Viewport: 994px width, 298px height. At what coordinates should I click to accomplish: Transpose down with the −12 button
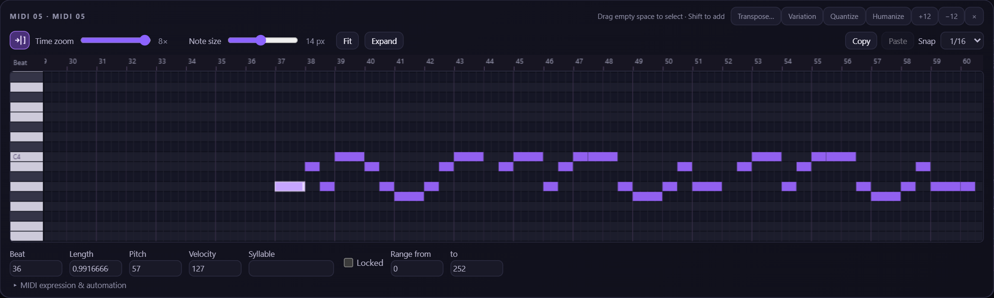click(x=951, y=16)
